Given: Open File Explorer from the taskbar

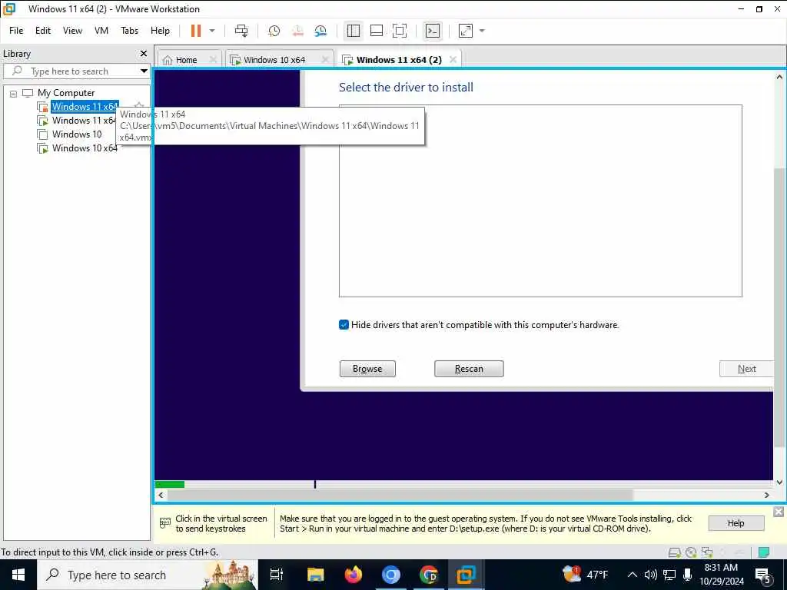Looking at the screenshot, I should click(x=315, y=575).
